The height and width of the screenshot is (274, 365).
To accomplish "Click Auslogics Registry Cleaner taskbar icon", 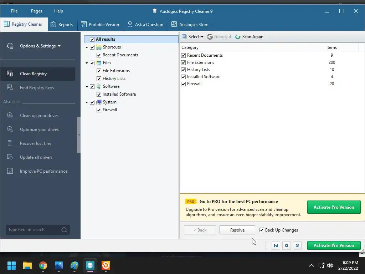I will tap(90, 265).
